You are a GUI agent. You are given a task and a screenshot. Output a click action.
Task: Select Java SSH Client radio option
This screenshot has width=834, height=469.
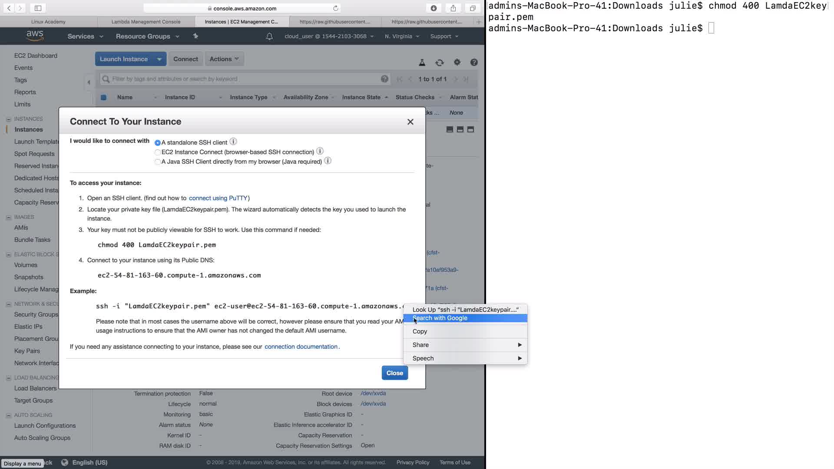point(158,162)
